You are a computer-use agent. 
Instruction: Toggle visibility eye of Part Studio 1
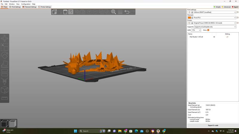click(x=214, y=37)
